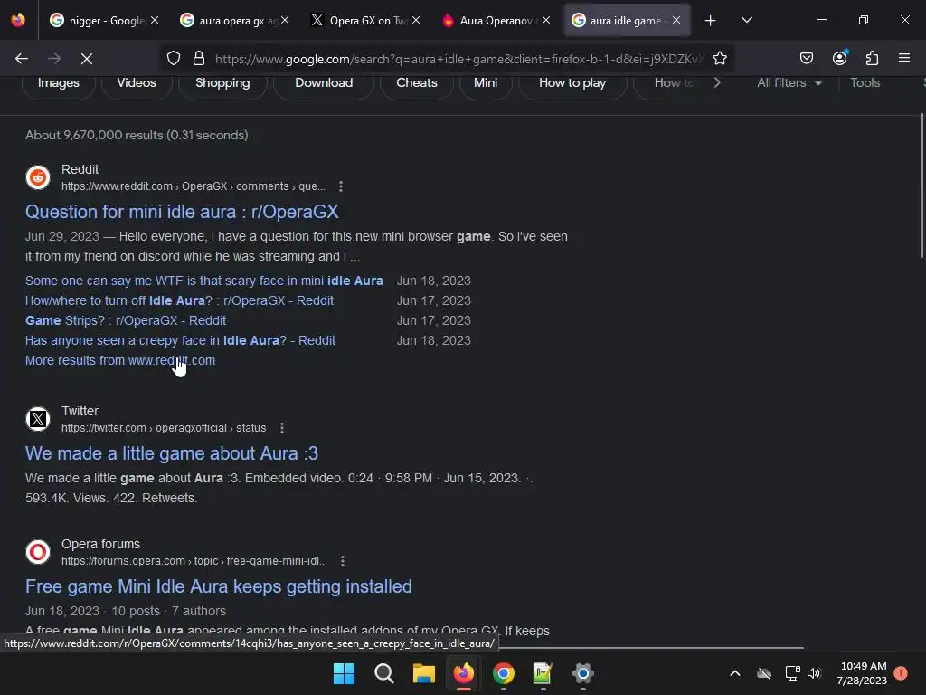Open 'Has anyone seen a creepy face' link

pyautogui.click(x=180, y=340)
